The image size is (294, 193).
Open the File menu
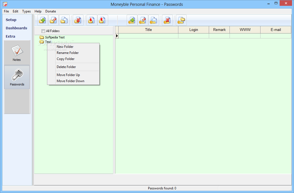pos(6,11)
